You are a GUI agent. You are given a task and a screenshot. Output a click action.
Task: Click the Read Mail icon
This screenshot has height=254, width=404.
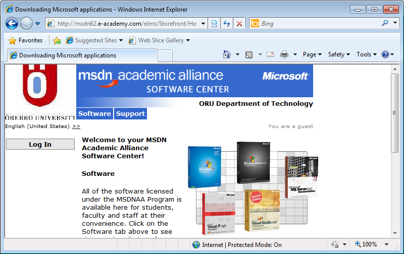coord(270,54)
